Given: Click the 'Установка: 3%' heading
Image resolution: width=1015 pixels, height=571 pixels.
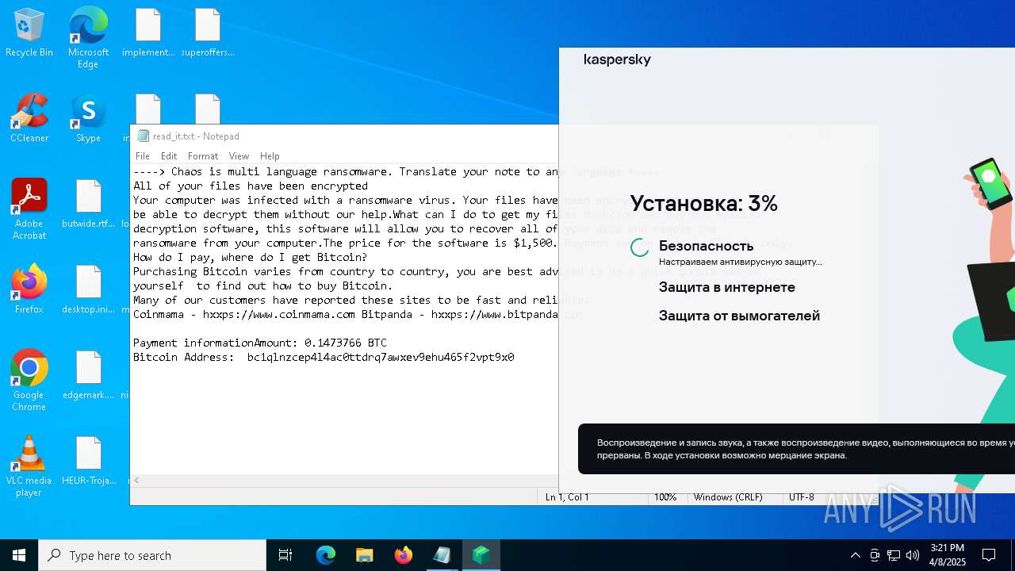Looking at the screenshot, I should (x=704, y=204).
